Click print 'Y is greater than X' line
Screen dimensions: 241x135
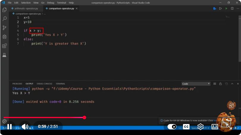59,44
